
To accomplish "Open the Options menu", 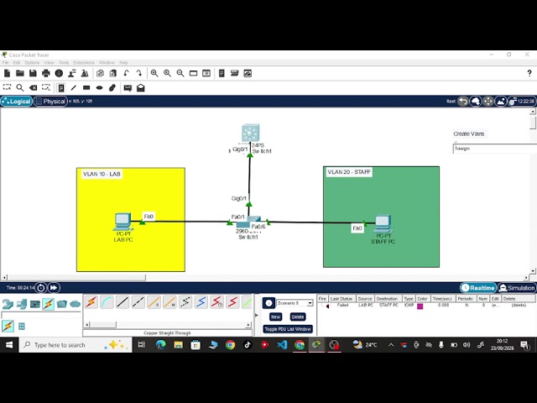I will click(32, 63).
